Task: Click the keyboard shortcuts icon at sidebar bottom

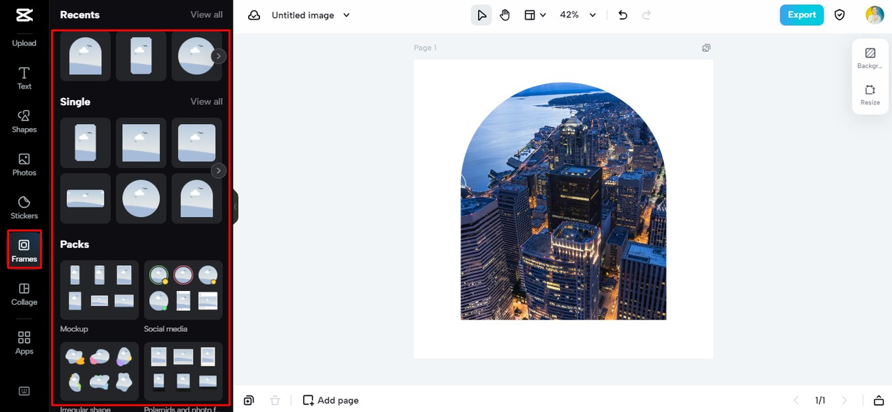Action: [24, 391]
